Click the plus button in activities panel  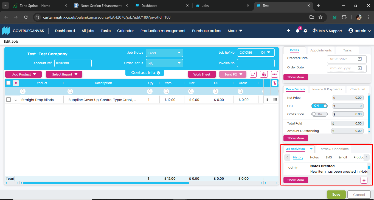(364, 180)
